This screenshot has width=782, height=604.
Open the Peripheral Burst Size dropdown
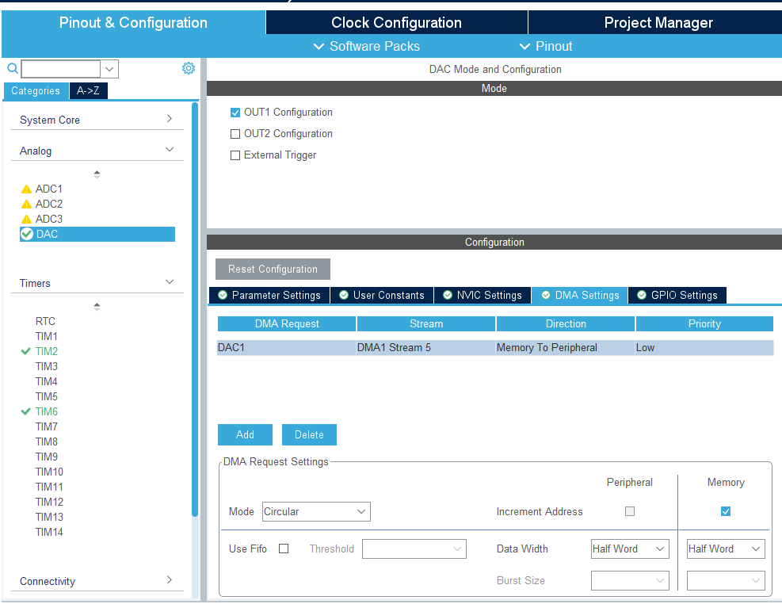click(630, 580)
